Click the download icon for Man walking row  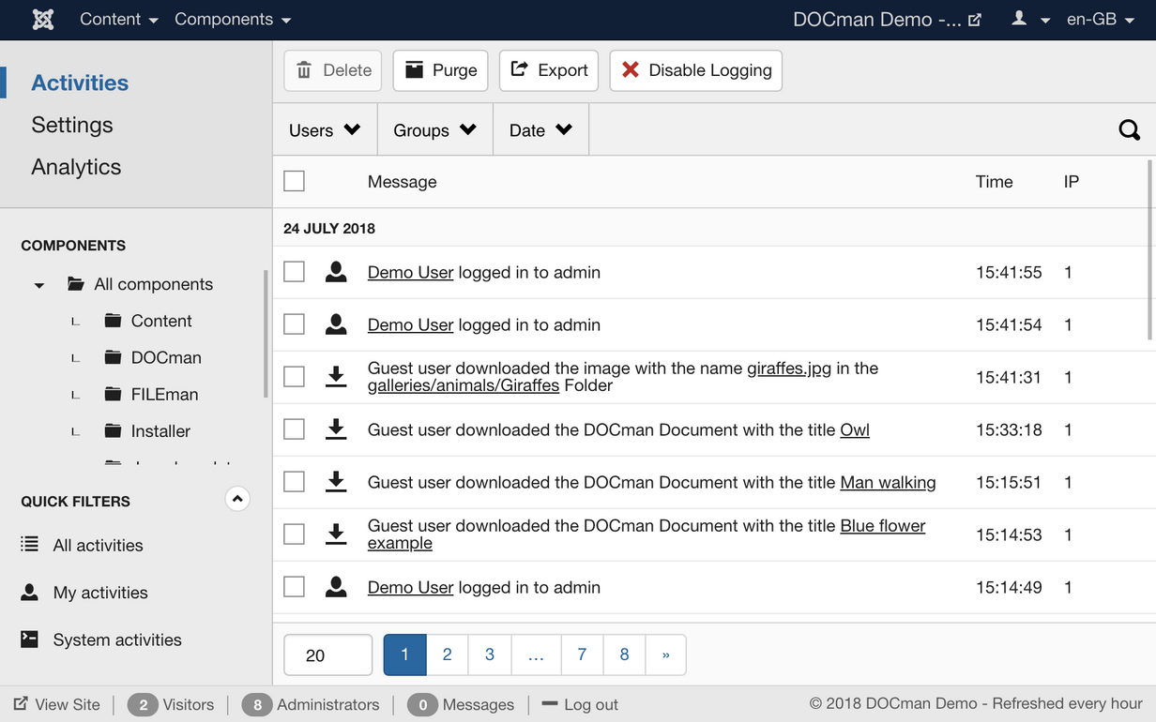[x=336, y=482]
